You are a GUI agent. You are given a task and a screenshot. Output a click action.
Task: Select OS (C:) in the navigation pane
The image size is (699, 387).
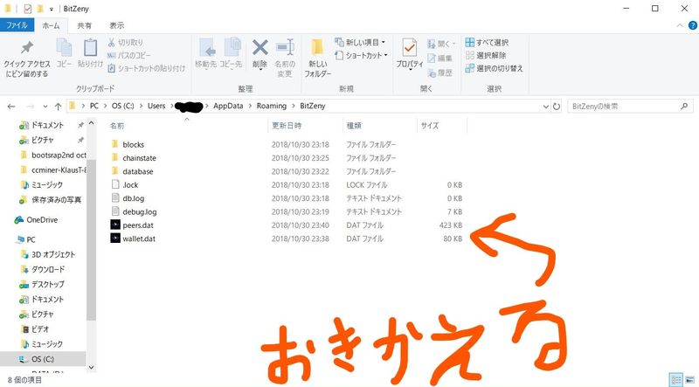[43, 359]
